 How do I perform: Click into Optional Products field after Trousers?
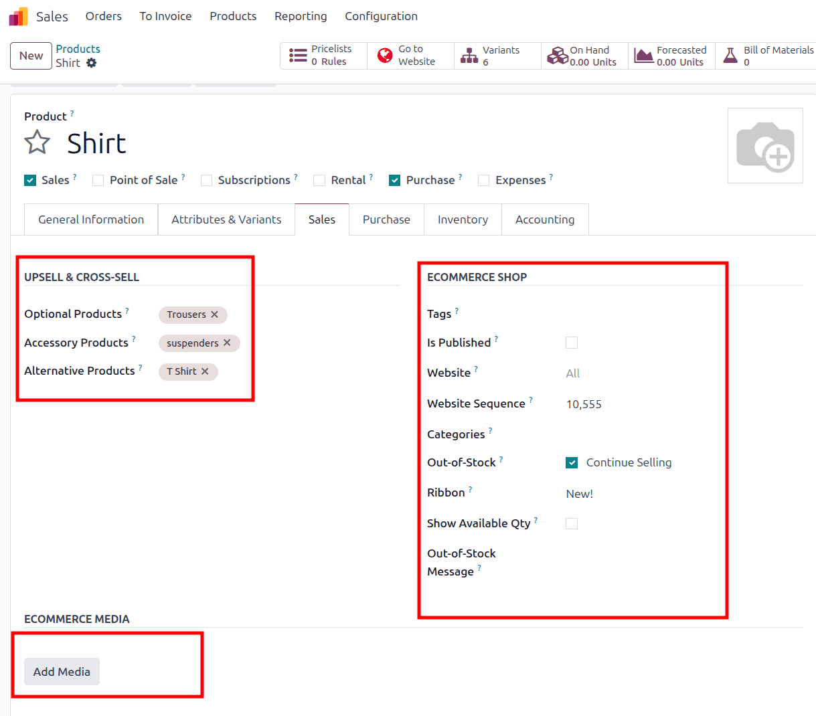pyautogui.click(x=313, y=315)
